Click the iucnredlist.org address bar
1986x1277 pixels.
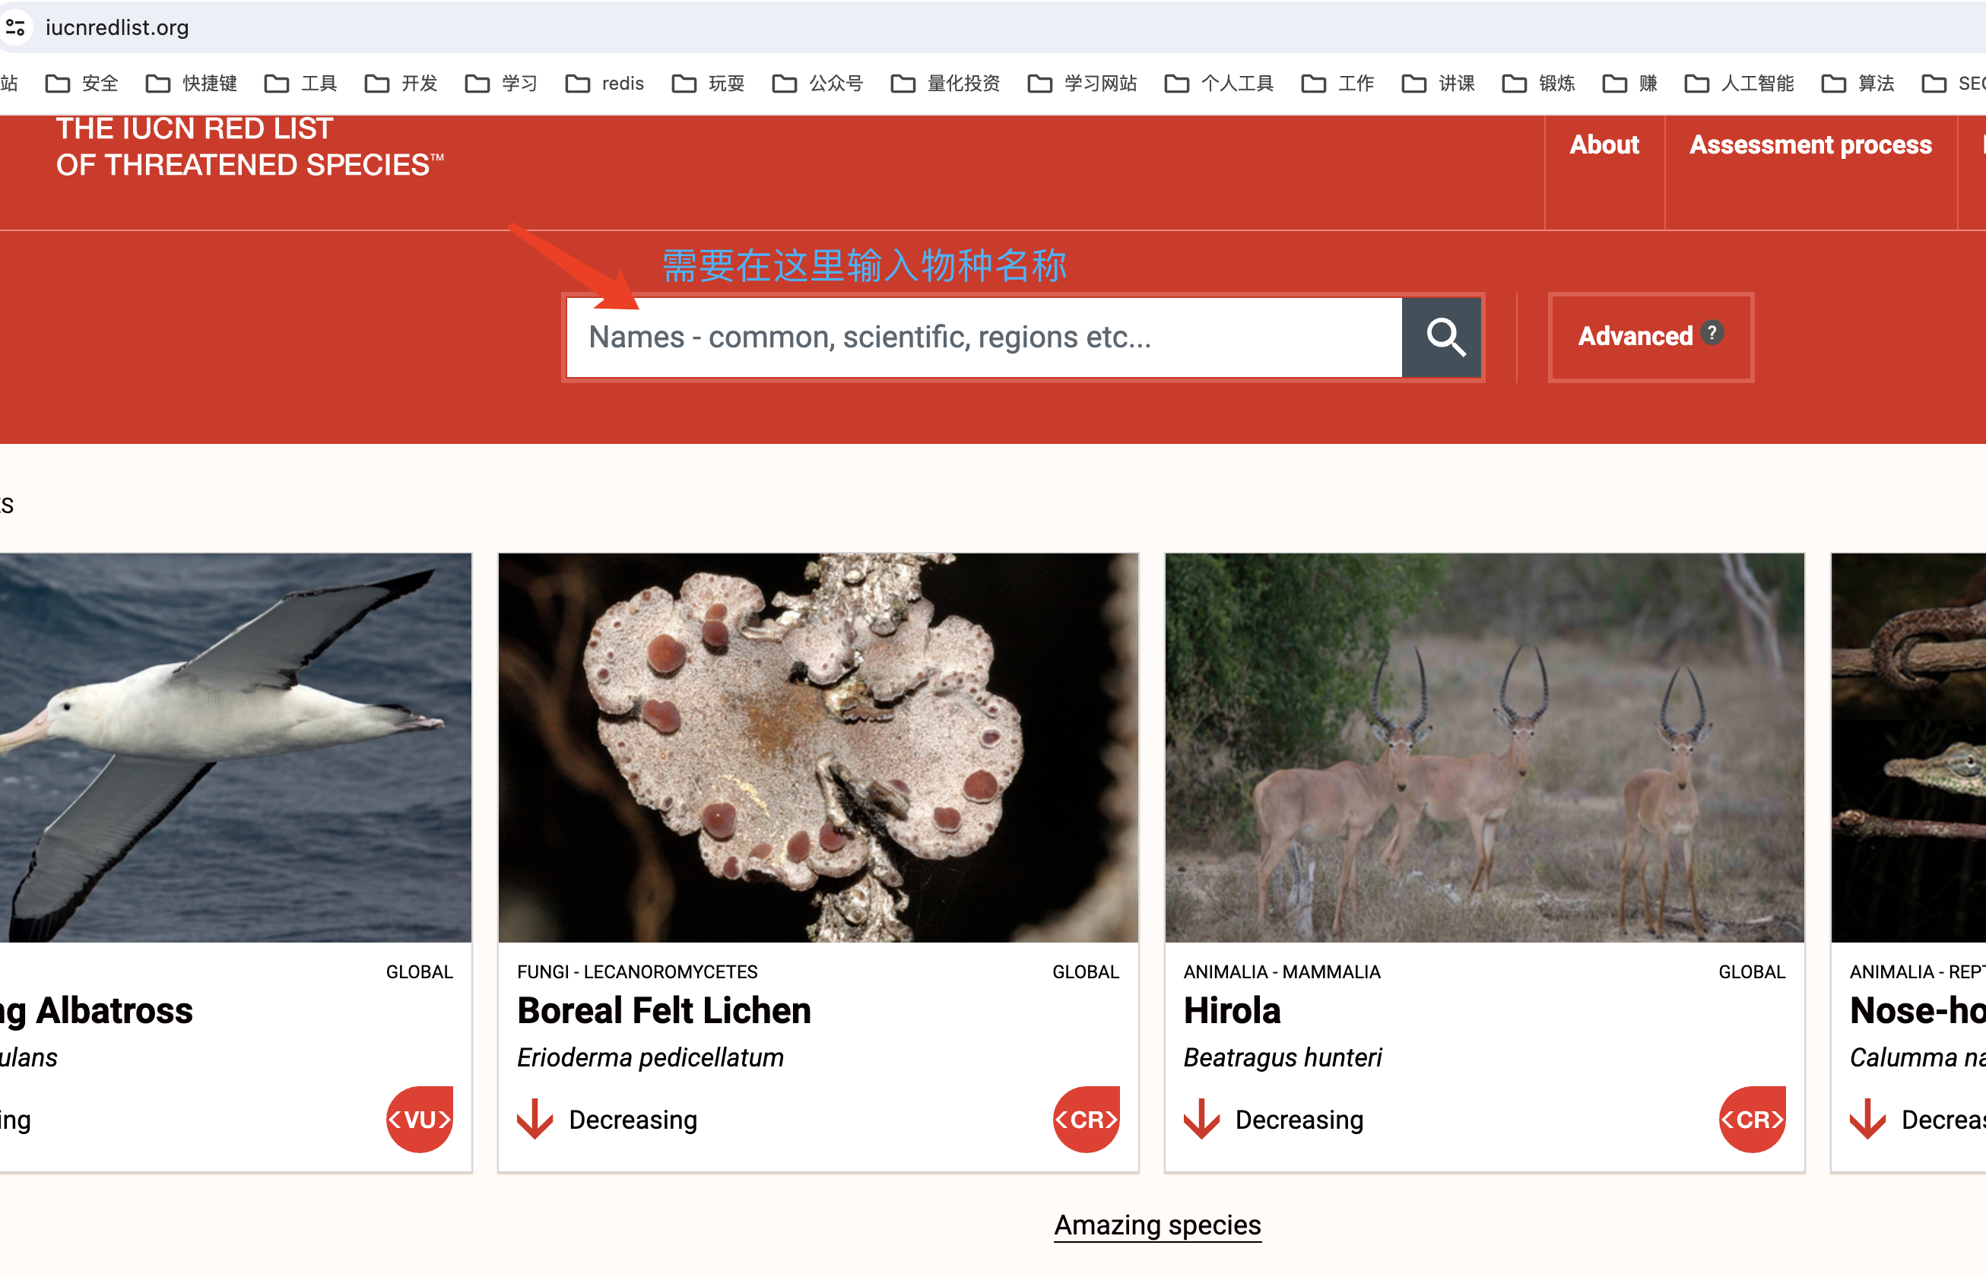[116, 27]
